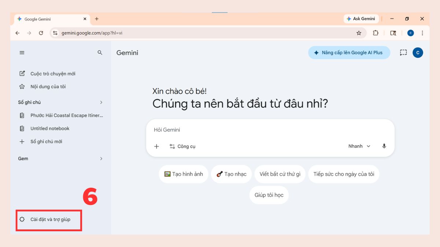Click the plus attach icon in prompt box
The height and width of the screenshot is (247, 440).
click(x=157, y=146)
